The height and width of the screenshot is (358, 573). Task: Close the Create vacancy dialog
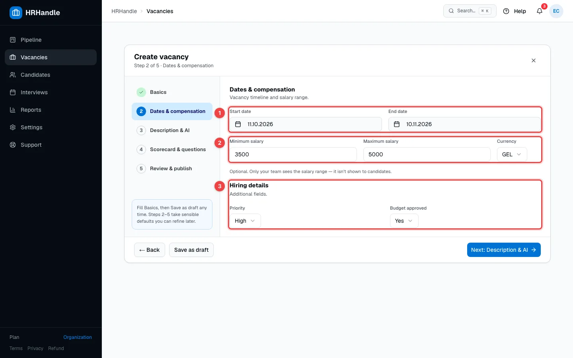[x=534, y=60]
